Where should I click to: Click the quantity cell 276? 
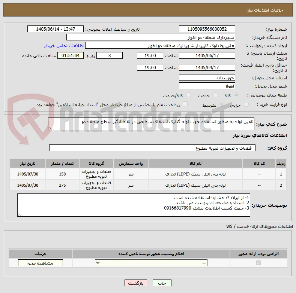62,185
